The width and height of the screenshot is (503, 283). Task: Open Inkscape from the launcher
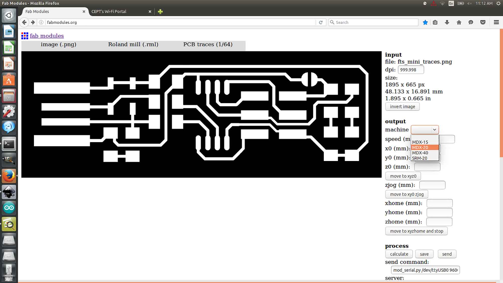point(9,192)
